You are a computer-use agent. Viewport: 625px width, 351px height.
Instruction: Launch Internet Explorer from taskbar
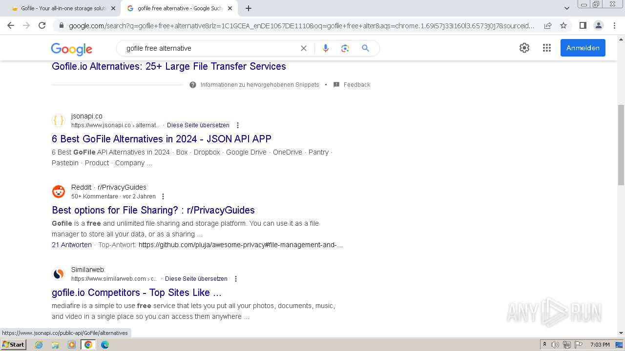click(39, 345)
